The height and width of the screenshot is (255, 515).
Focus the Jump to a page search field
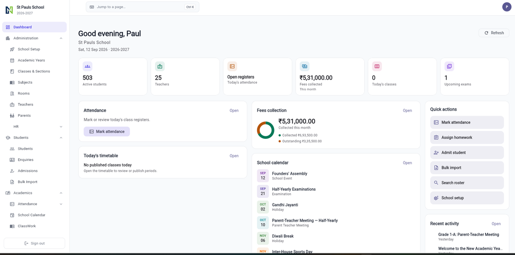coord(143,7)
